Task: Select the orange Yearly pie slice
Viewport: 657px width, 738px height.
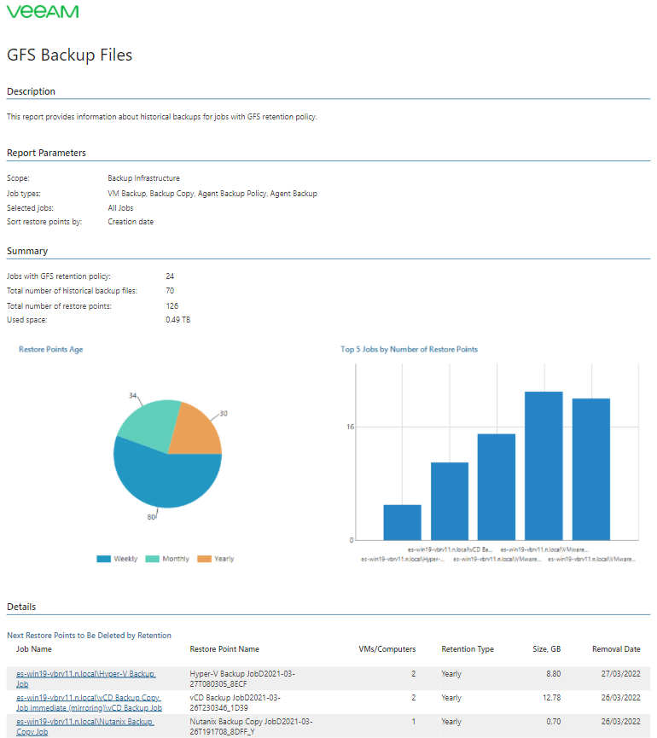Action: tap(198, 433)
